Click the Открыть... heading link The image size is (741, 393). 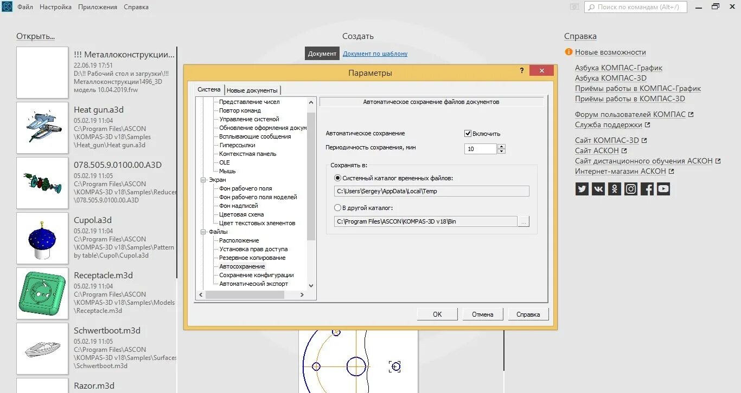[x=36, y=36]
